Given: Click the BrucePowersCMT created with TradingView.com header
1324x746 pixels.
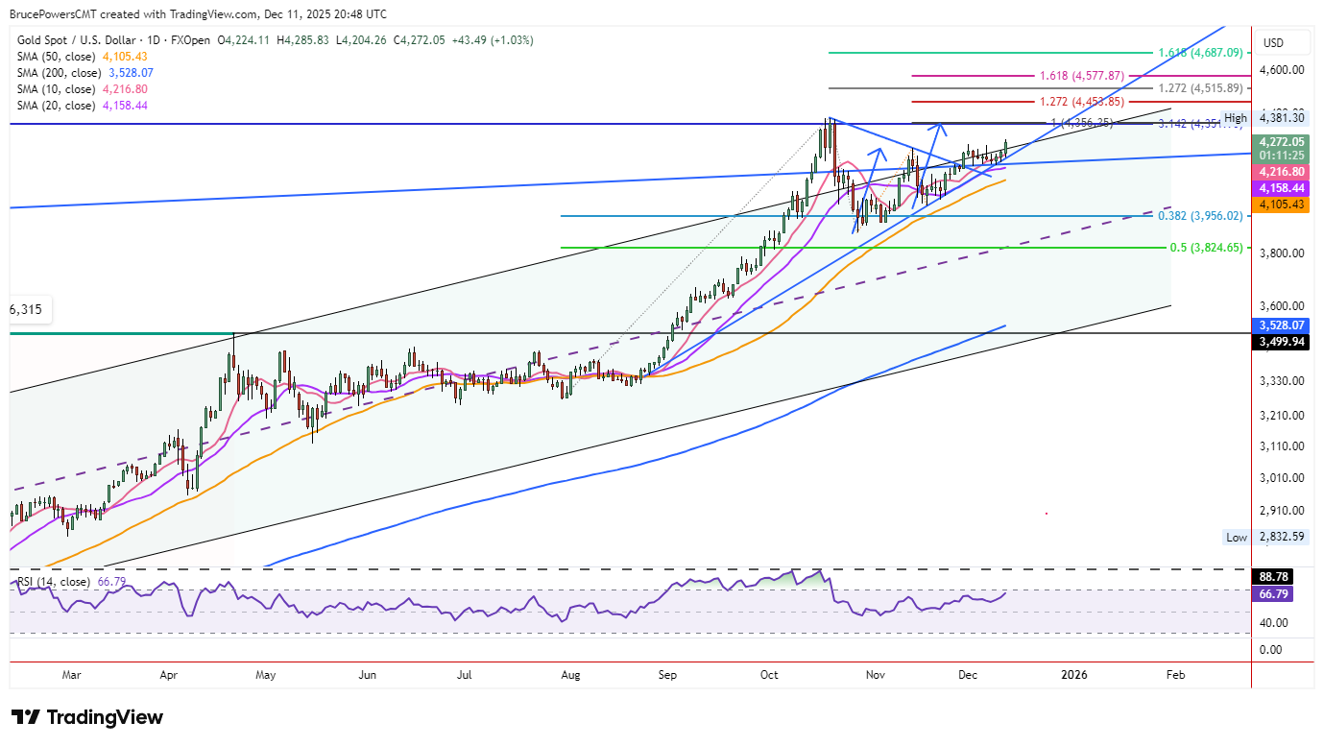Looking at the screenshot, I should point(198,14).
